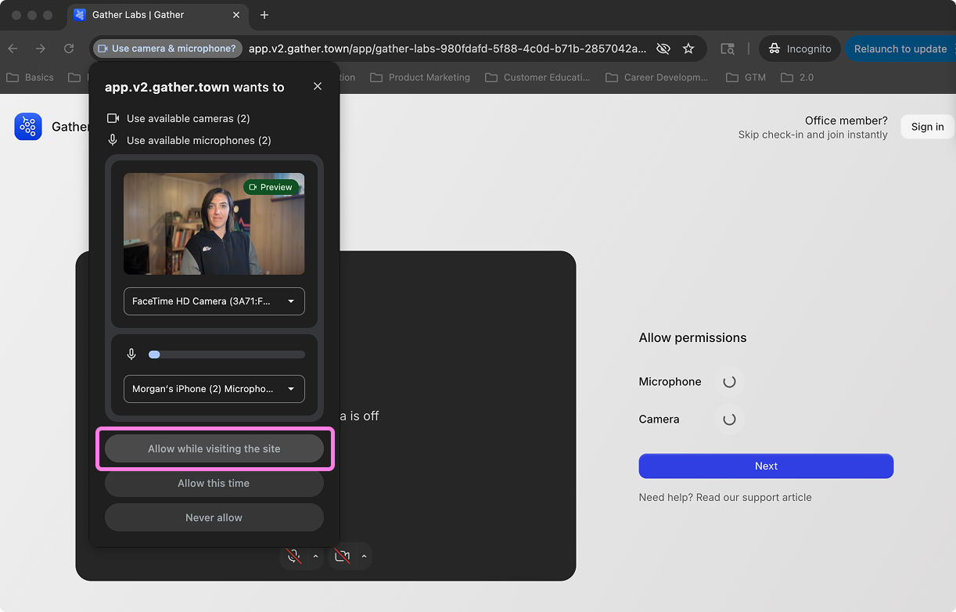The image size is (956, 612).
Task: Click the blue Next button
Action: [766, 466]
